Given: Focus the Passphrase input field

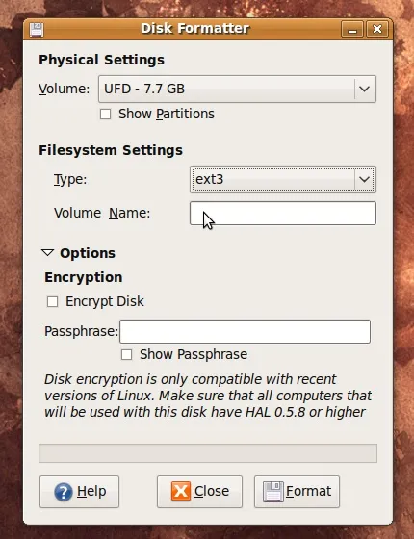Looking at the screenshot, I should [x=245, y=332].
